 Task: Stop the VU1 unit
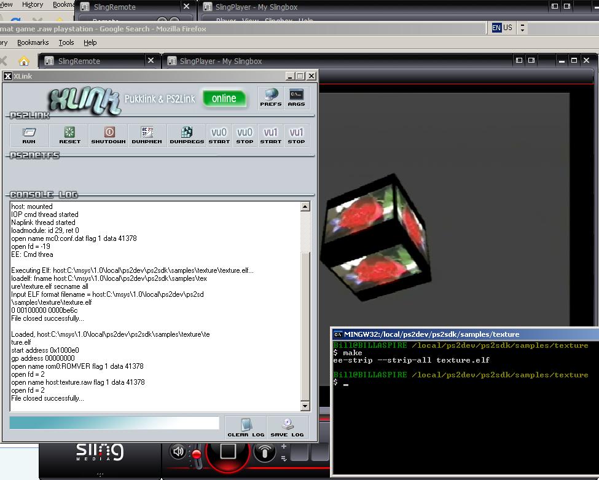pyautogui.click(x=296, y=135)
